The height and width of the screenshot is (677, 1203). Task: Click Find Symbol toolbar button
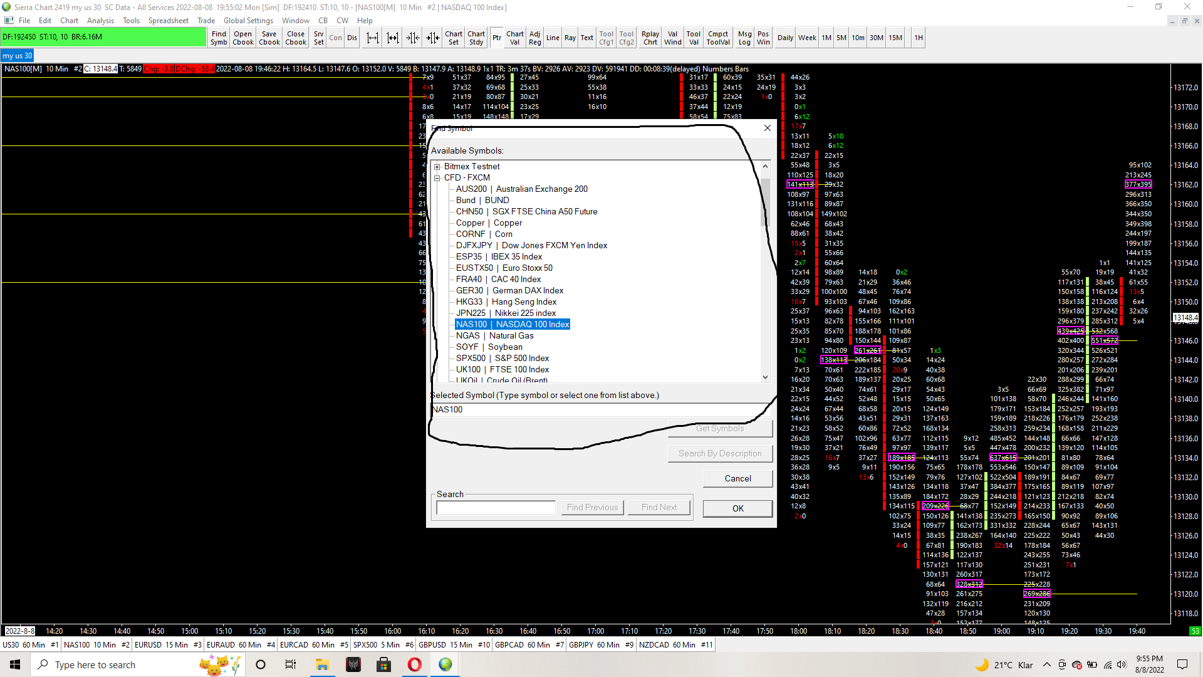pyautogui.click(x=219, y=38)
